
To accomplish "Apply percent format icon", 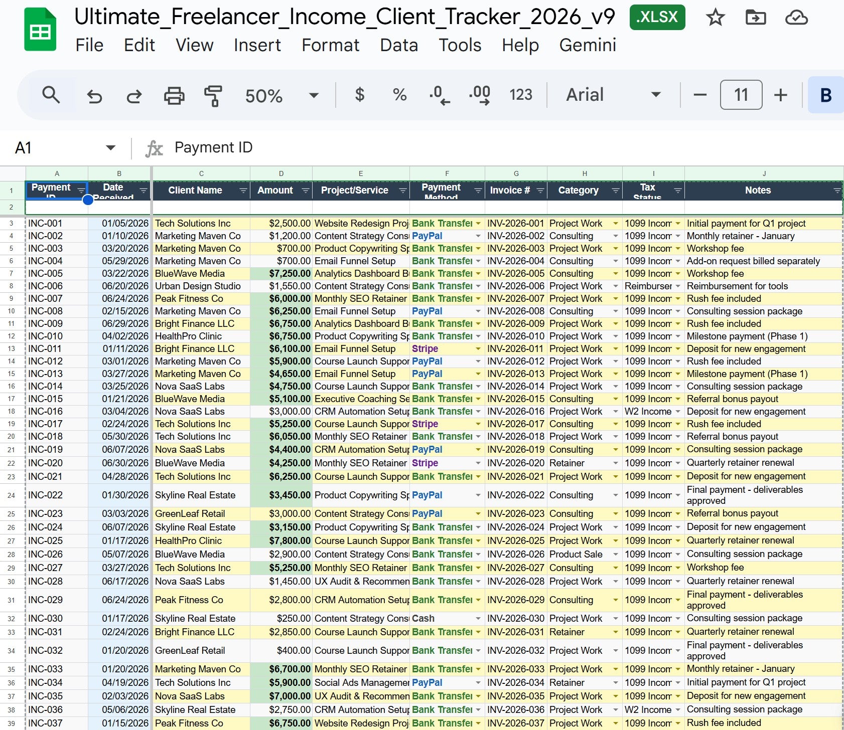I will click(399, 95).
